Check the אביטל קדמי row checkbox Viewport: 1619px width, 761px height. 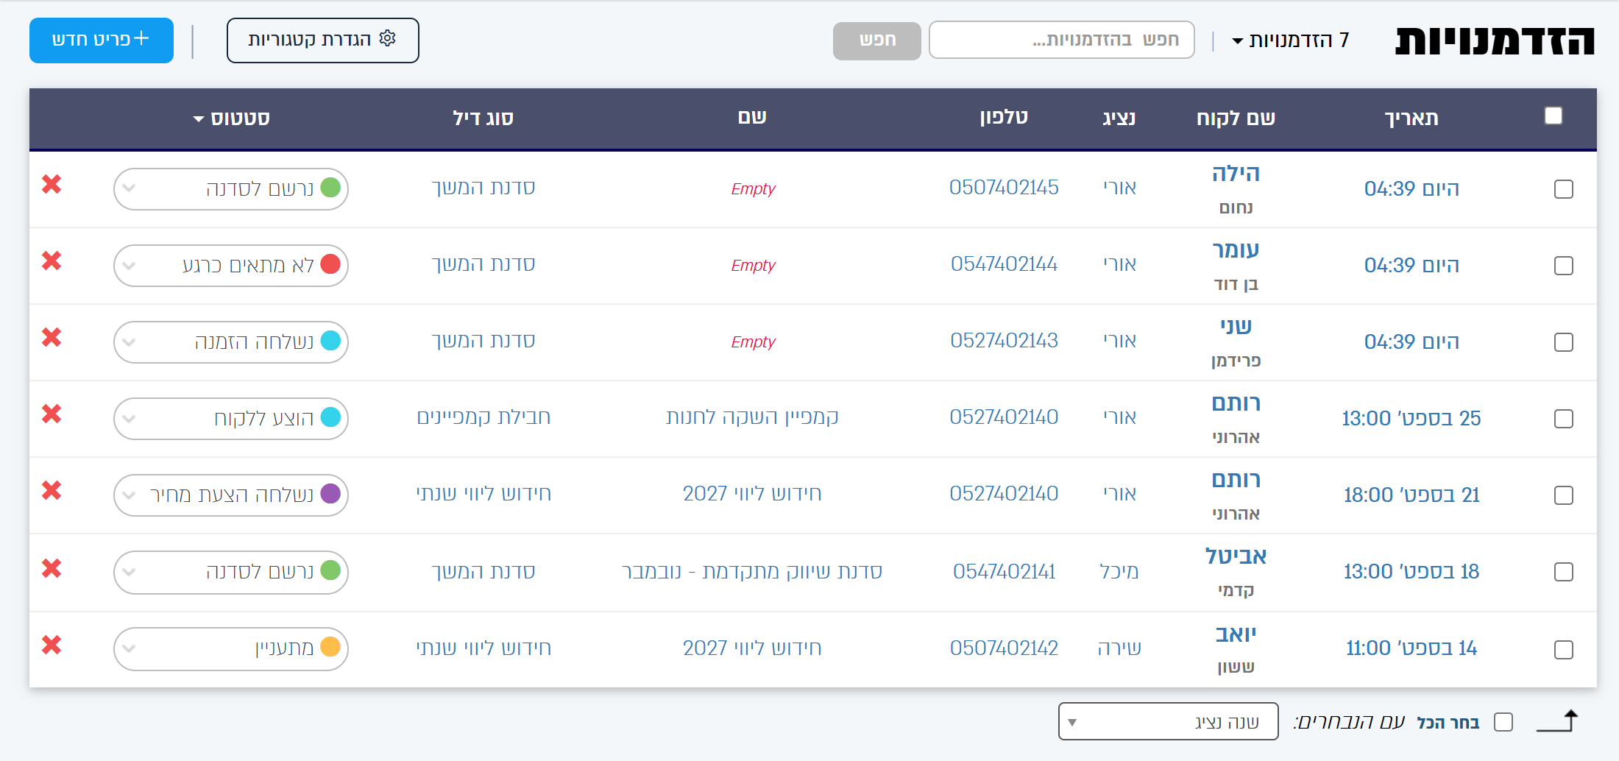tap(1564, 572)
